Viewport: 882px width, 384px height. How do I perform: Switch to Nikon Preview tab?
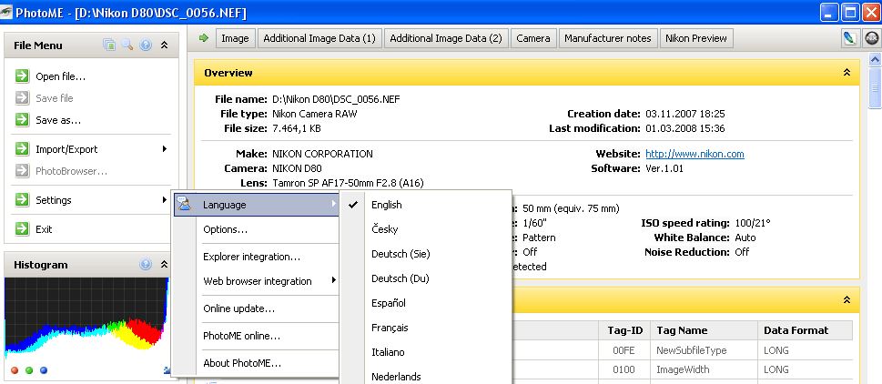coord(696,38)
